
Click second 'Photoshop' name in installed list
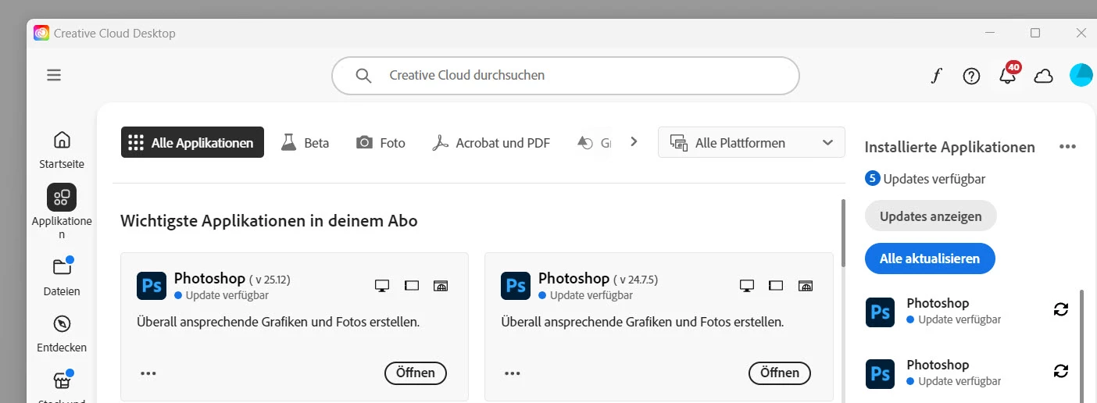coord(938,365)
